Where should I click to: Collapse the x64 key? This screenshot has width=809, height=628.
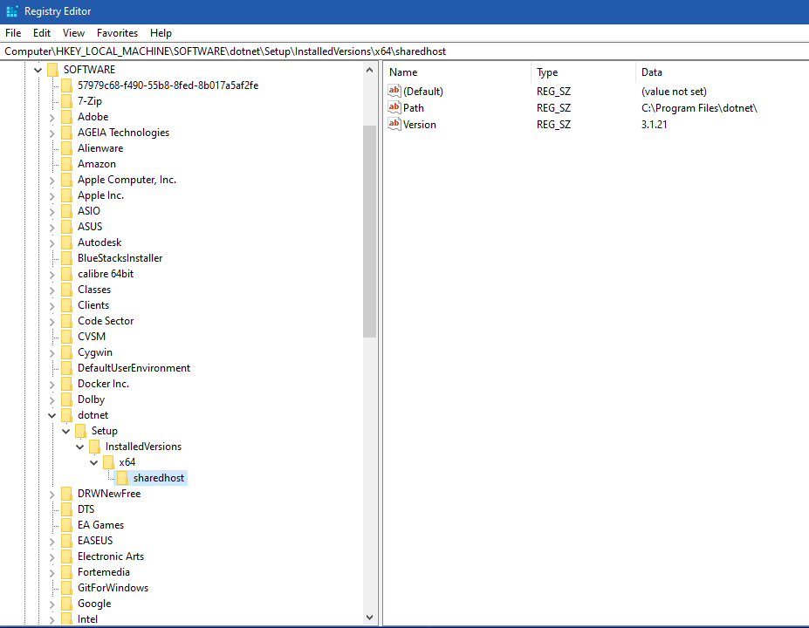(x=94, y=462)
